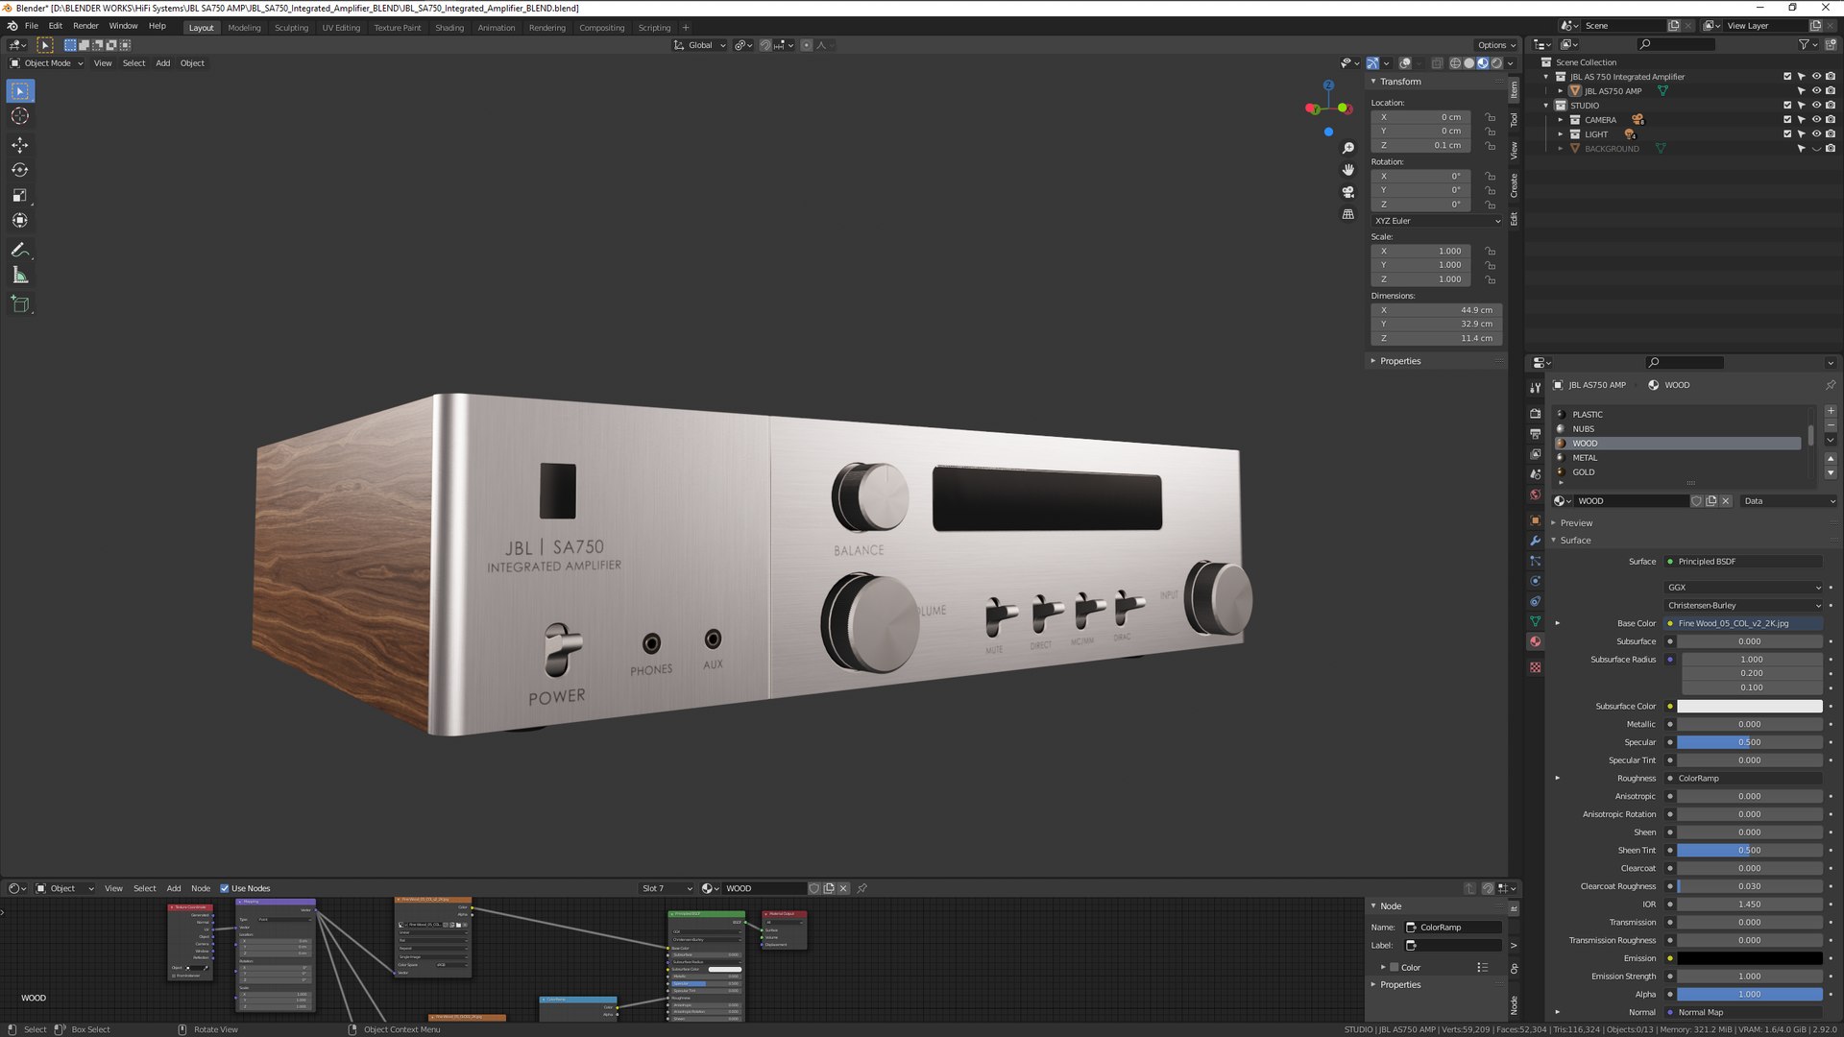Activate the Rotate tool in the left toolbar
The height and width of the screenshot is (1037, 1844).
tap(20, 170)
